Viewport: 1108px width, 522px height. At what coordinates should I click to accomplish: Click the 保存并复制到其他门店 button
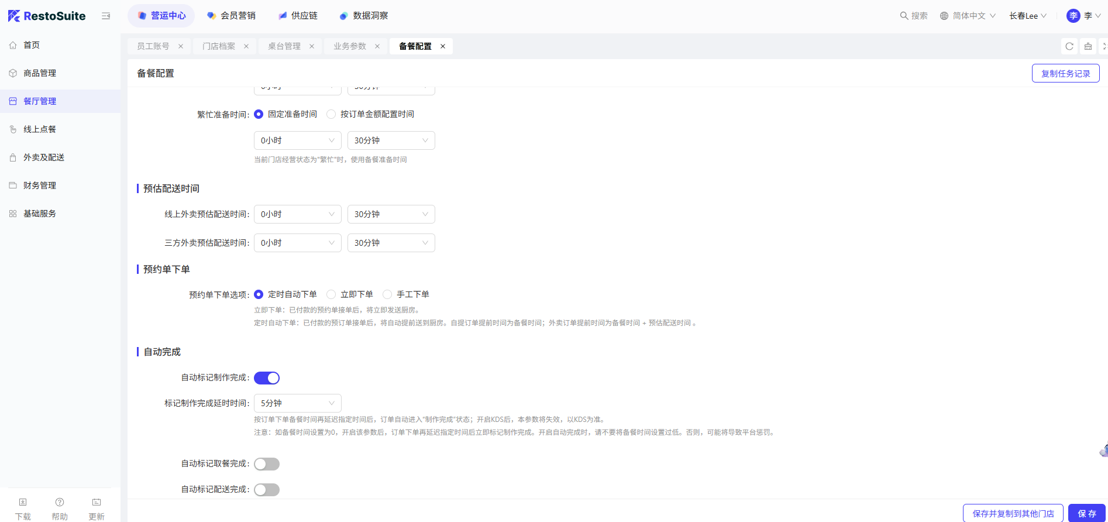(1013, 513)
